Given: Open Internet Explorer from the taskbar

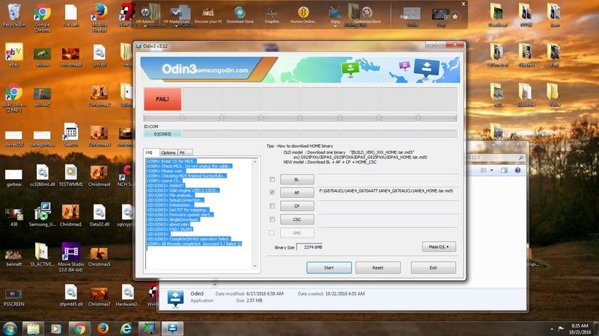Looking at the screenshot, I should (126, 329).
